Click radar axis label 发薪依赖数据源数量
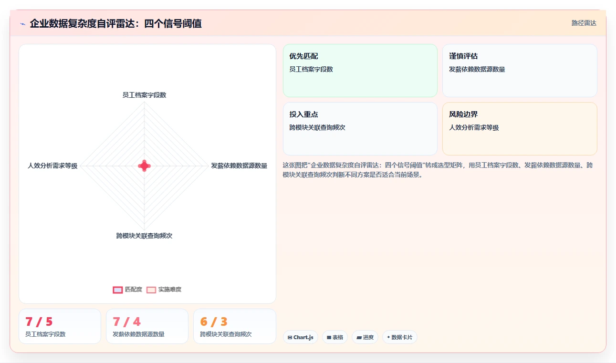Screen dimensions: 616x363 (239, 166)
